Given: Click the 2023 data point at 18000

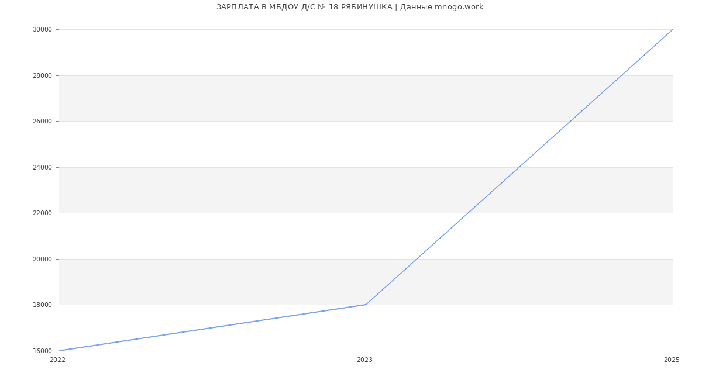Looking at the screenshot, I should click(x=366, y=305).
